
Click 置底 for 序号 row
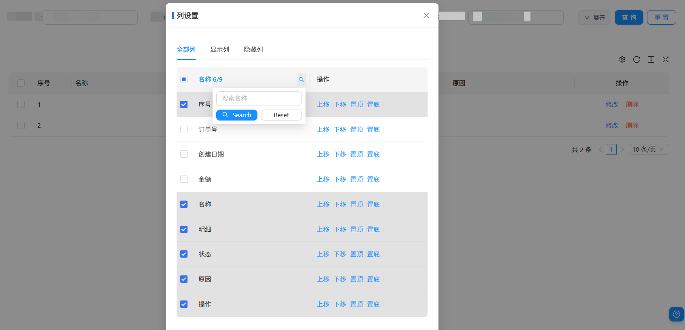click(373, 104)
